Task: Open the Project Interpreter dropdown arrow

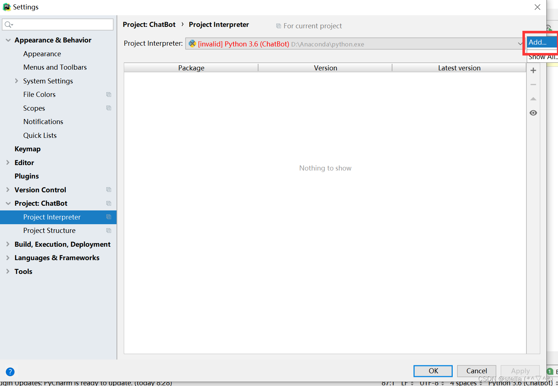Action: click(x=521, y=44)
